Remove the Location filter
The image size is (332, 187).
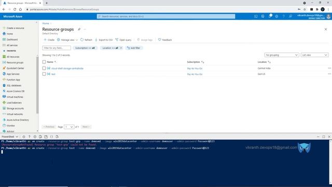[121, 48]
